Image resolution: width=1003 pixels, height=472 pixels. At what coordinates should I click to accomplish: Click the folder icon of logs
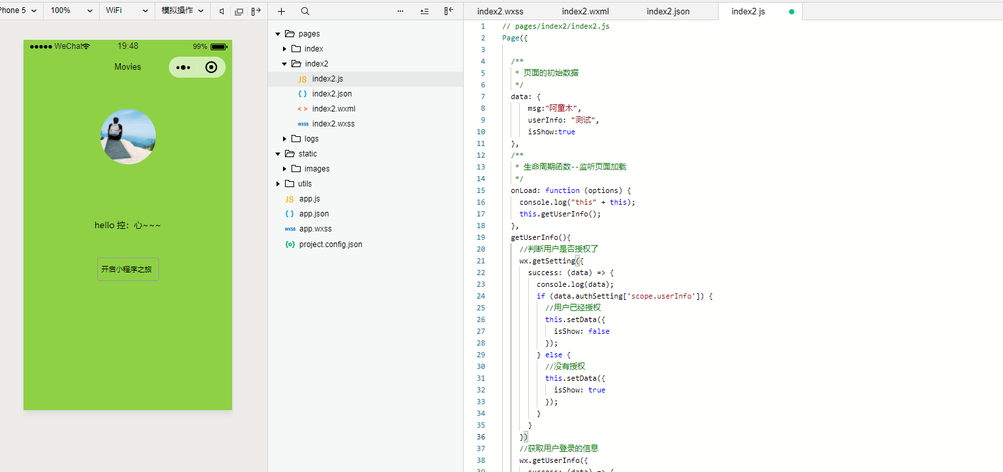(296, 139)
